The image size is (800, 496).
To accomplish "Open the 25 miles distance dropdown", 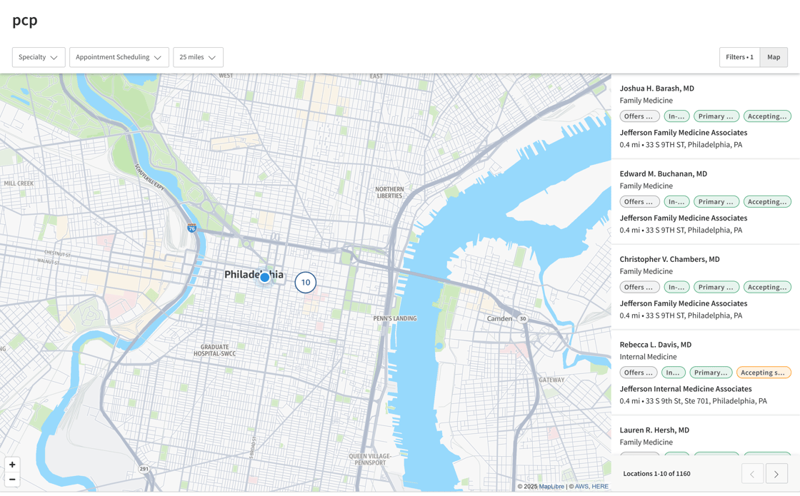I will point(198,57).
